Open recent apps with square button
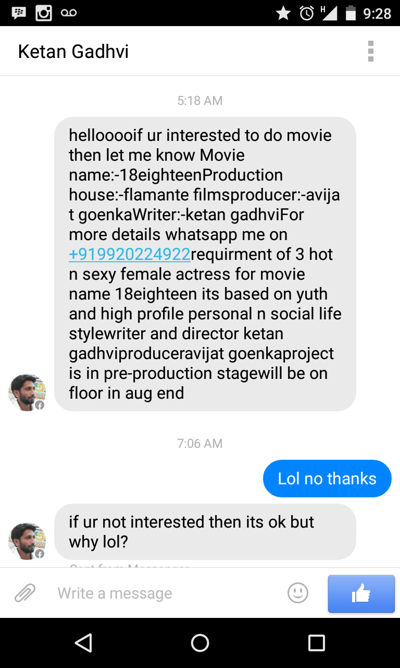This screenshot has height=668, width=400. tap(316, 643)
